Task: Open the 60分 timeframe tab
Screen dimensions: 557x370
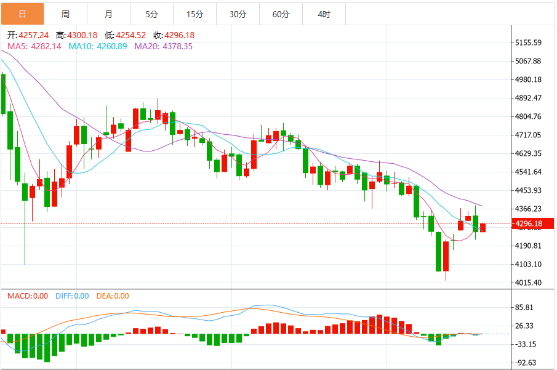Action: point(281,14)
